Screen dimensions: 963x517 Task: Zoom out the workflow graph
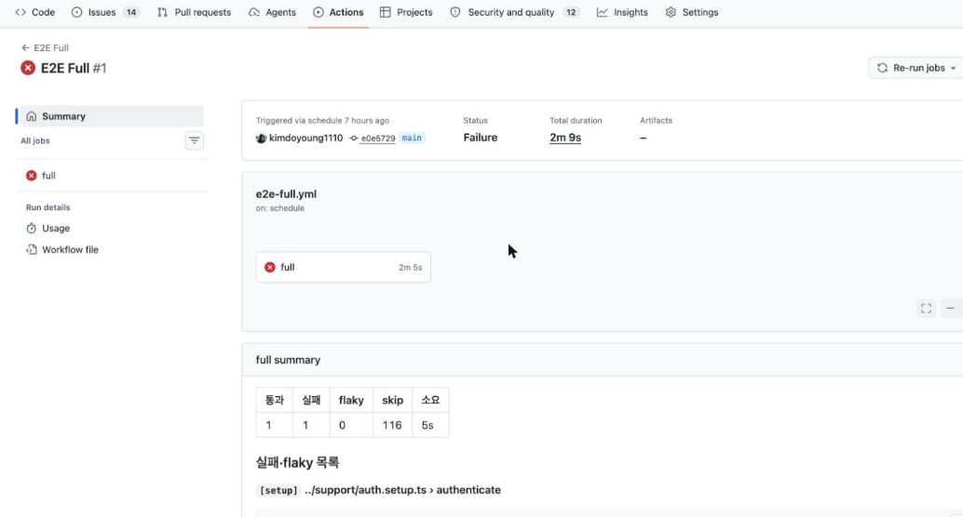tap(951, 309)
